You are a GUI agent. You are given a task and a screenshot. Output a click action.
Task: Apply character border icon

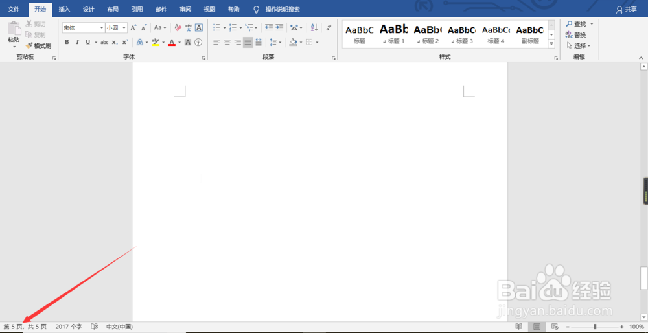click(x=199, y=28)
